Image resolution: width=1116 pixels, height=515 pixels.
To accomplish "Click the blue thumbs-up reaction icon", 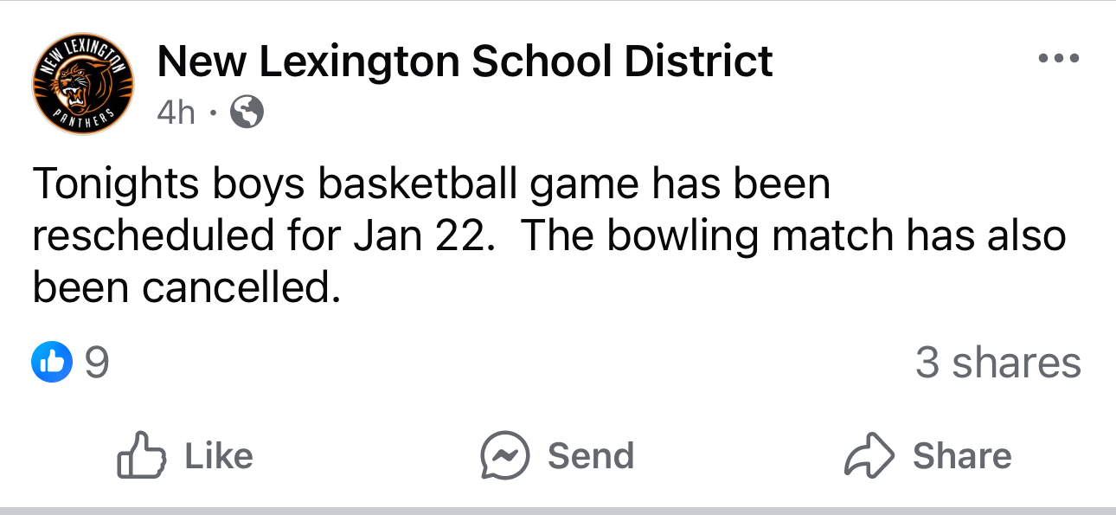I will [x=51, y=363].
